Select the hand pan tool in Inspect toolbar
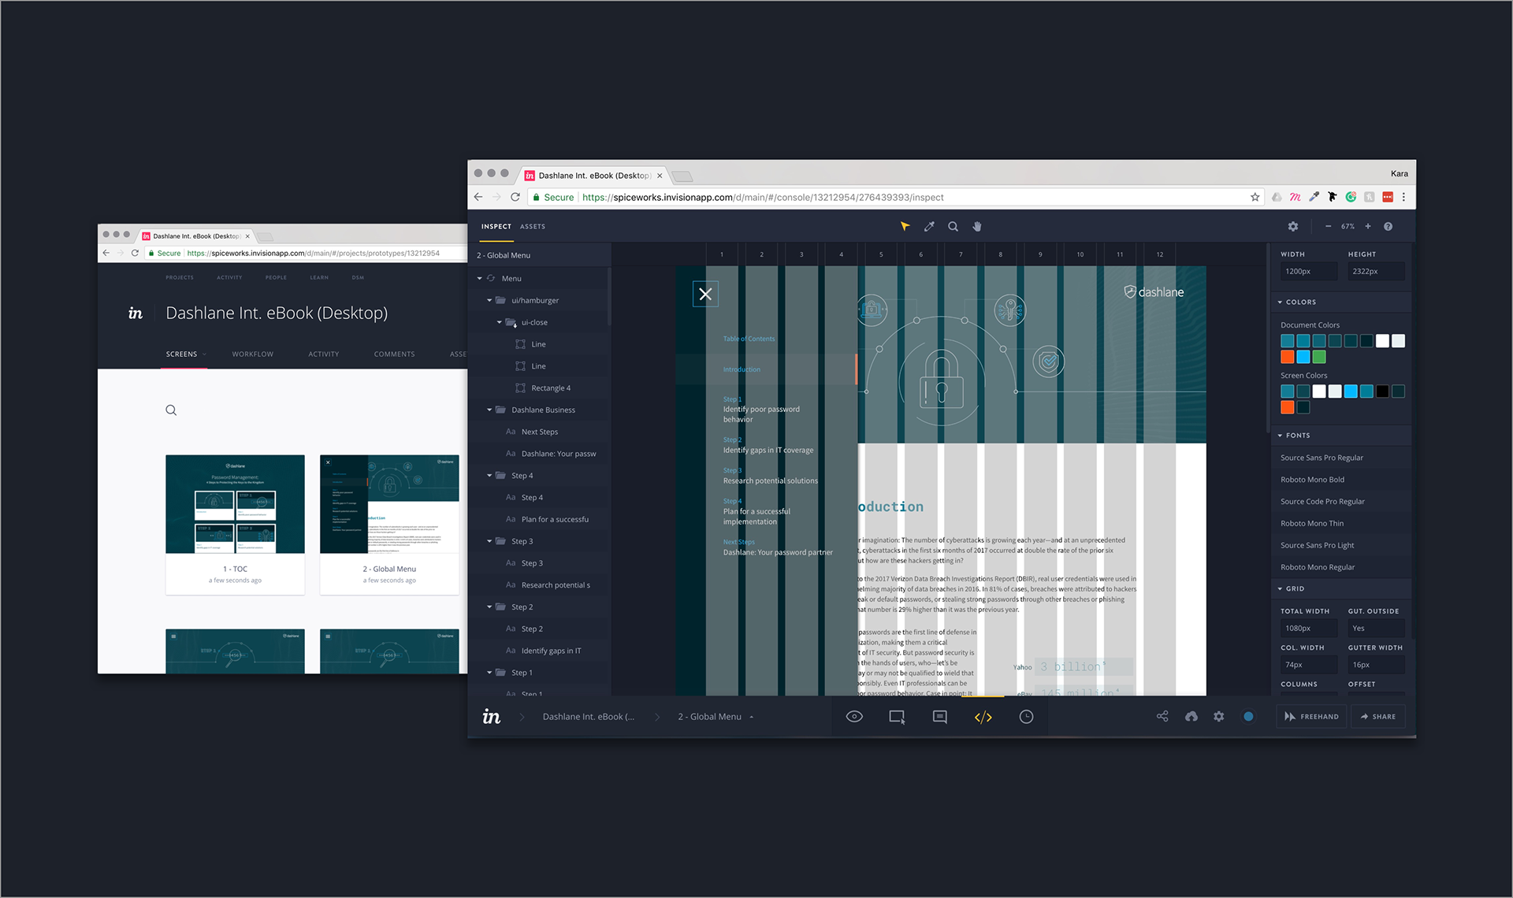The image size is (1513, 898). click(977, 226)
